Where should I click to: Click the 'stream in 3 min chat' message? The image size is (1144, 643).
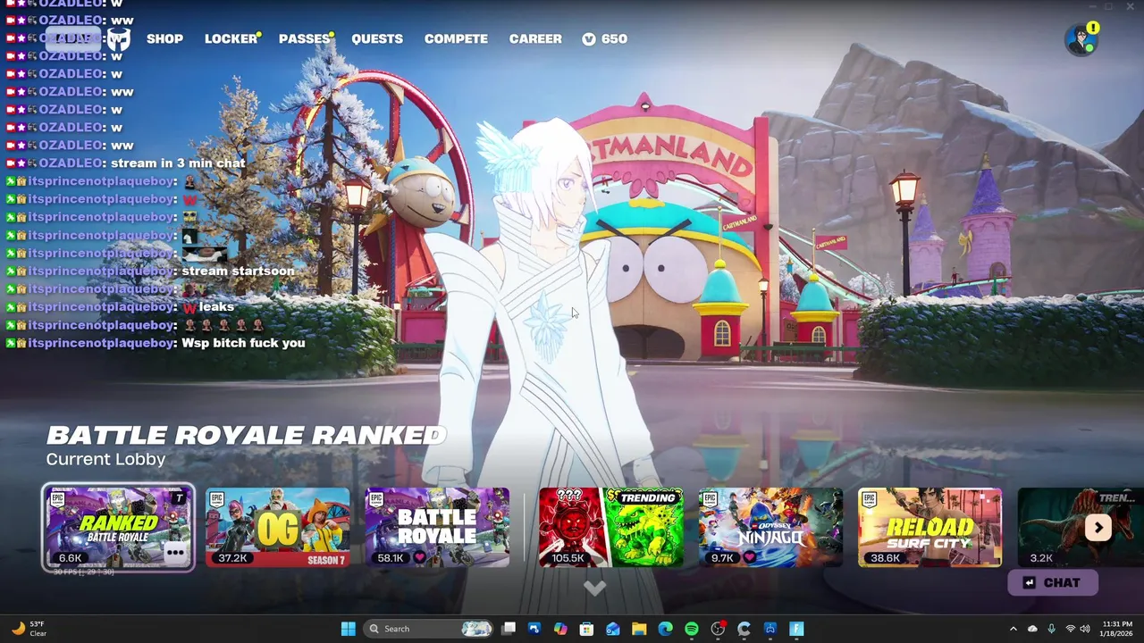tap(178, 163)
